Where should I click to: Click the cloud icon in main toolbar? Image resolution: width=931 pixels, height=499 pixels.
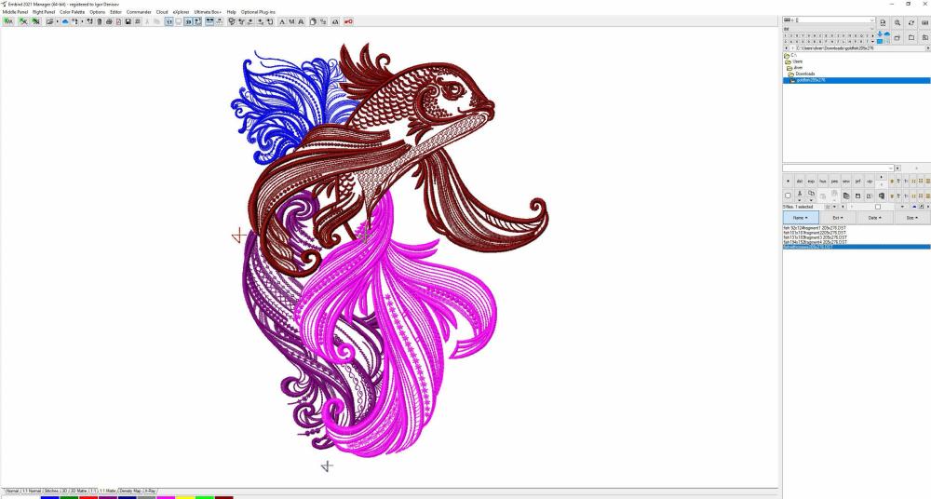tap(65, 21)
